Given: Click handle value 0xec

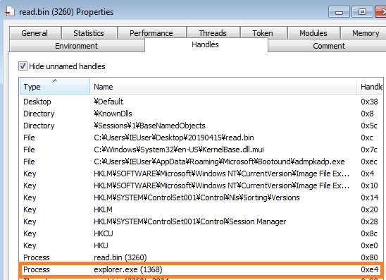Looking at the screenshot, I should pyautogui.click(x=369, y=162).
